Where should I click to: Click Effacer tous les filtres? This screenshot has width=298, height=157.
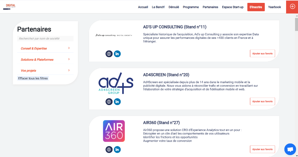(33, 78)
